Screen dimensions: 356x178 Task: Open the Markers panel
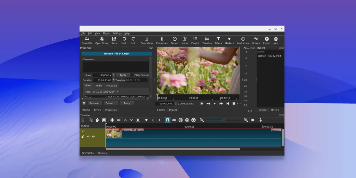229,40
